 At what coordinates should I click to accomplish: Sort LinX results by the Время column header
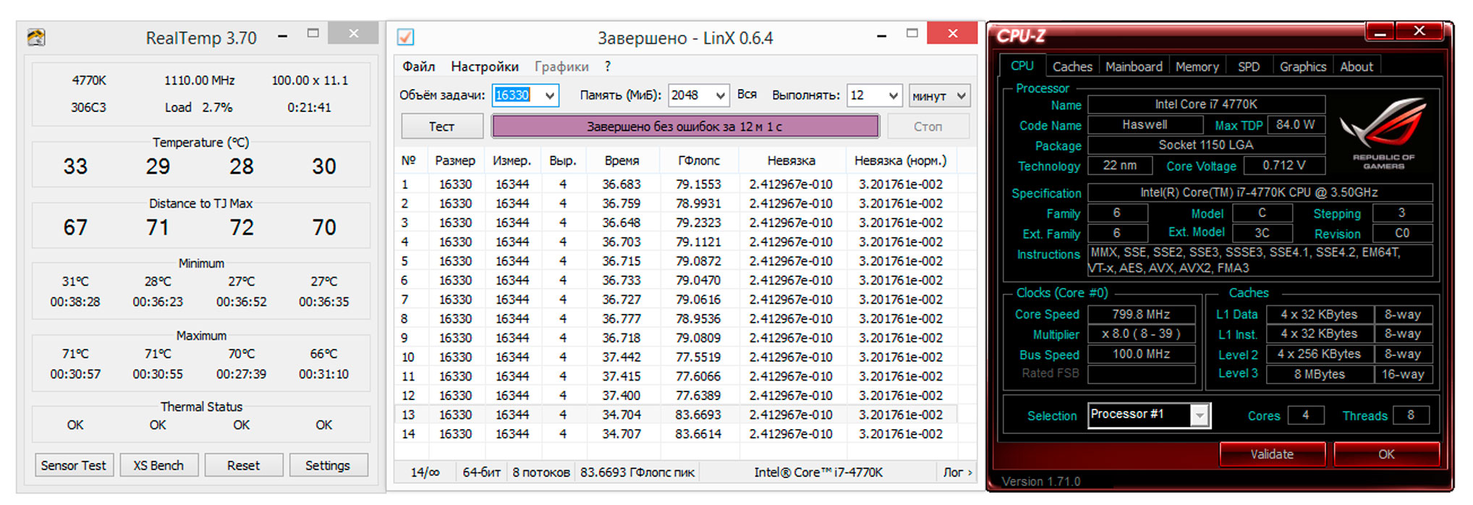(621, 161)
